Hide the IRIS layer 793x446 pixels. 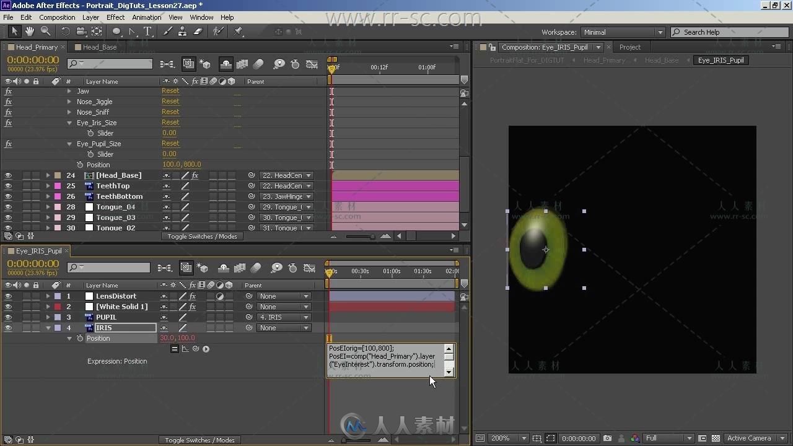[x=8, y=328]
